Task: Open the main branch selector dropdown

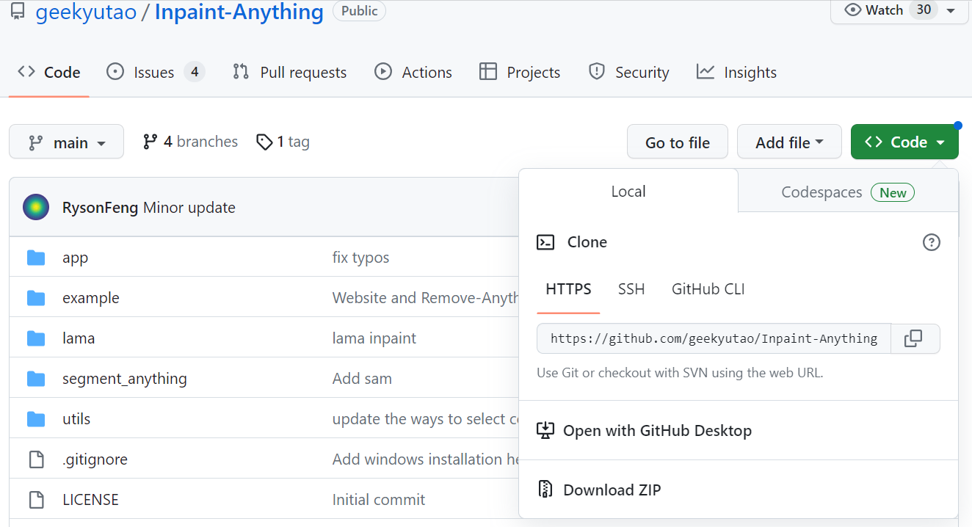Action: tap(66, 142)
